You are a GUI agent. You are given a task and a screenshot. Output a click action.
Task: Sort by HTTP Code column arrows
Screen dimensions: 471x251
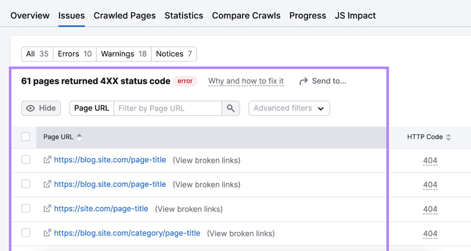449,137
